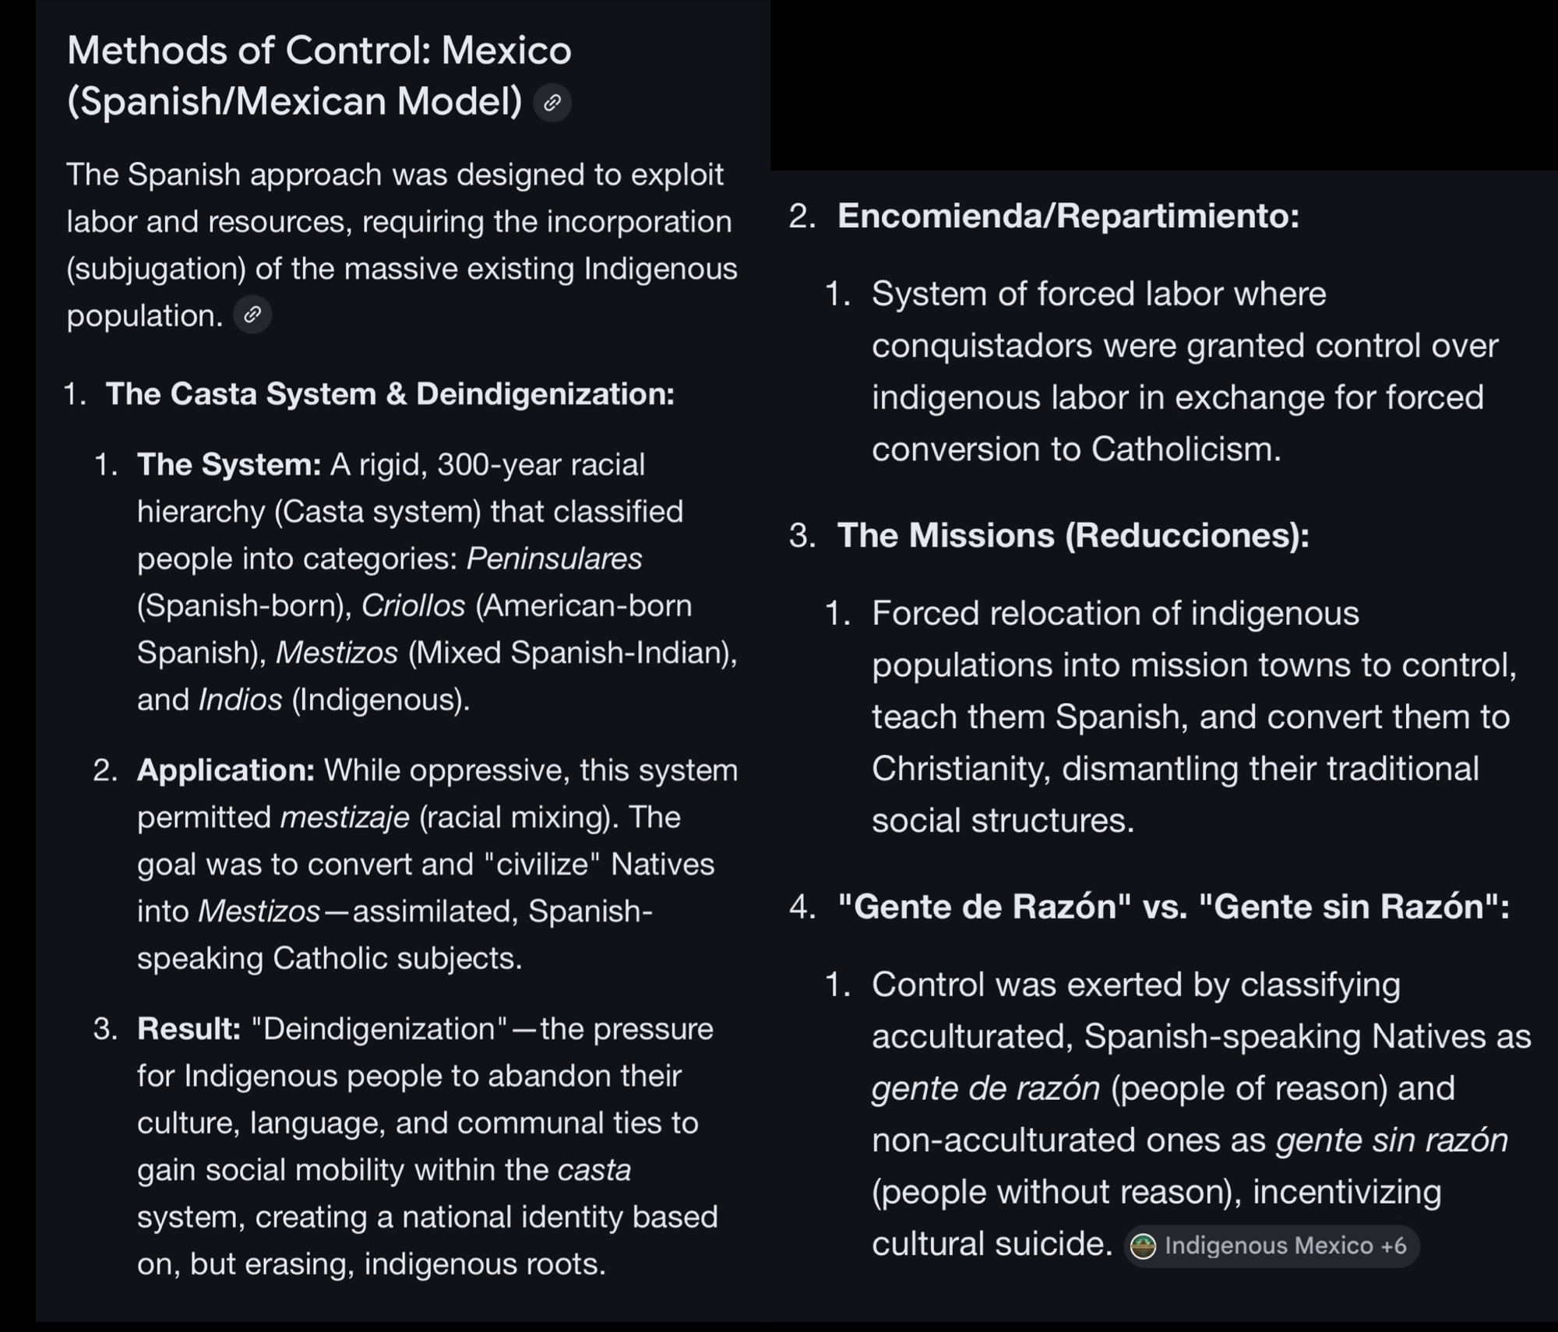1558x1332 pixels.
Task: Click the "Encomienda/Repartimiento:" heading
Action: point(1067,216)
